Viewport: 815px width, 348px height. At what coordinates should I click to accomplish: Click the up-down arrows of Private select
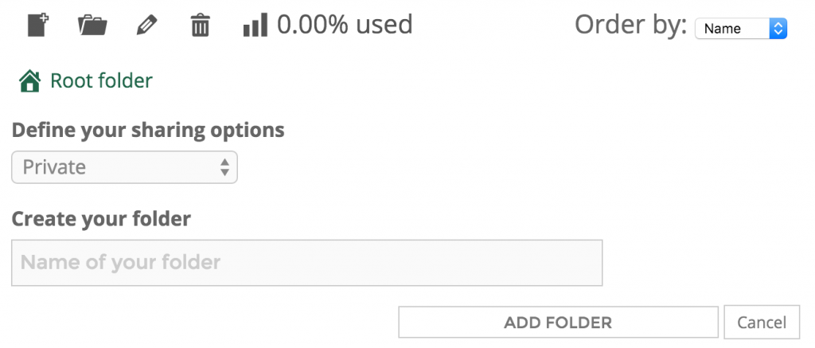(x=224, y=167)
